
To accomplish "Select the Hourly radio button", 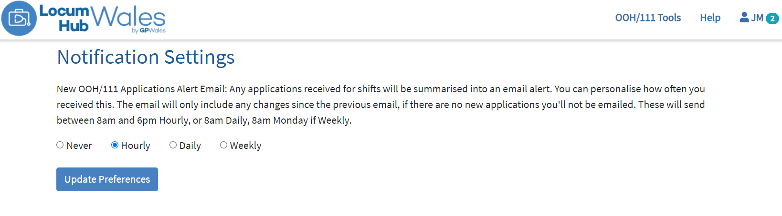I will 115,145.
